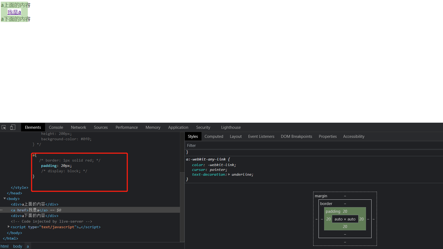Open the Elements panel tab

33,127
